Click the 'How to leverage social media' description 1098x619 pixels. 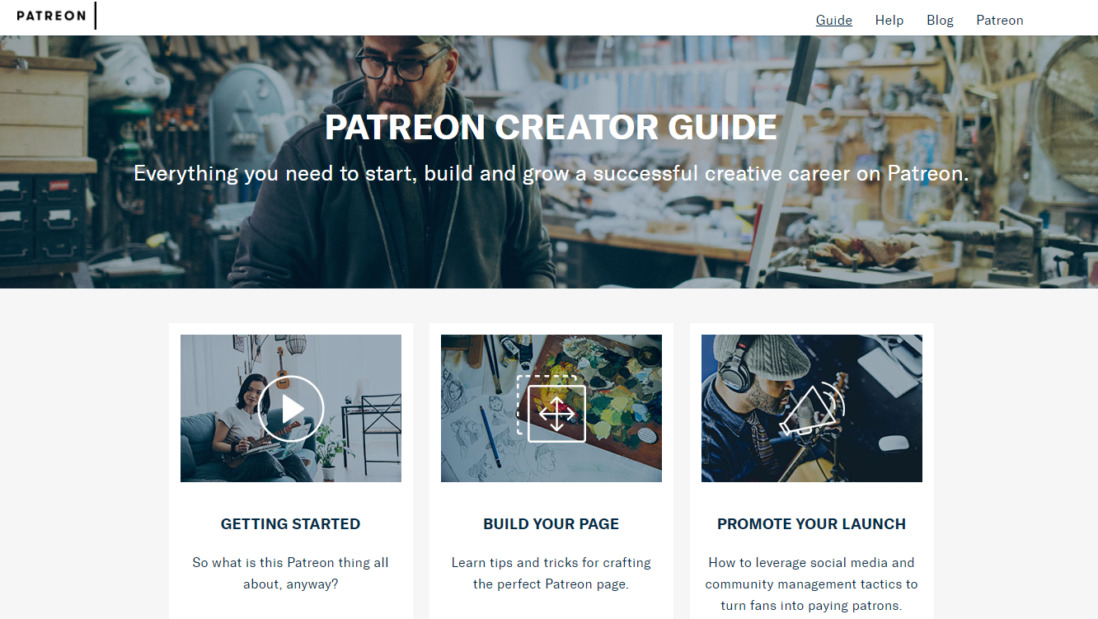click(x=812, y=584)
